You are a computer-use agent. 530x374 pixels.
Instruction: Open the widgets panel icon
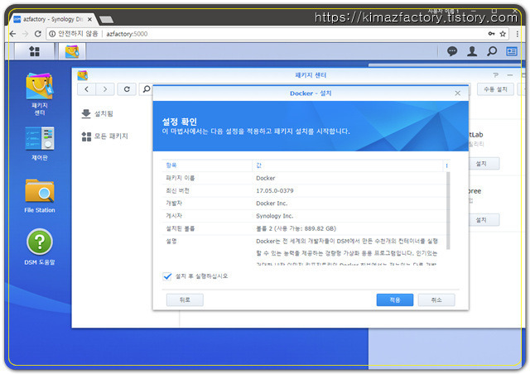[x=512, y=51]
